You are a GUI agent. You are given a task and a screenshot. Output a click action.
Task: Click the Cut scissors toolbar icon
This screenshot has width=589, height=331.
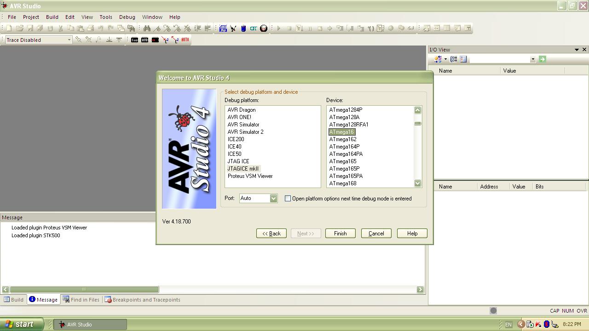click(x=60, y=28)
